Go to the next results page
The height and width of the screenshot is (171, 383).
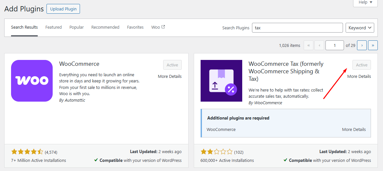362,45
